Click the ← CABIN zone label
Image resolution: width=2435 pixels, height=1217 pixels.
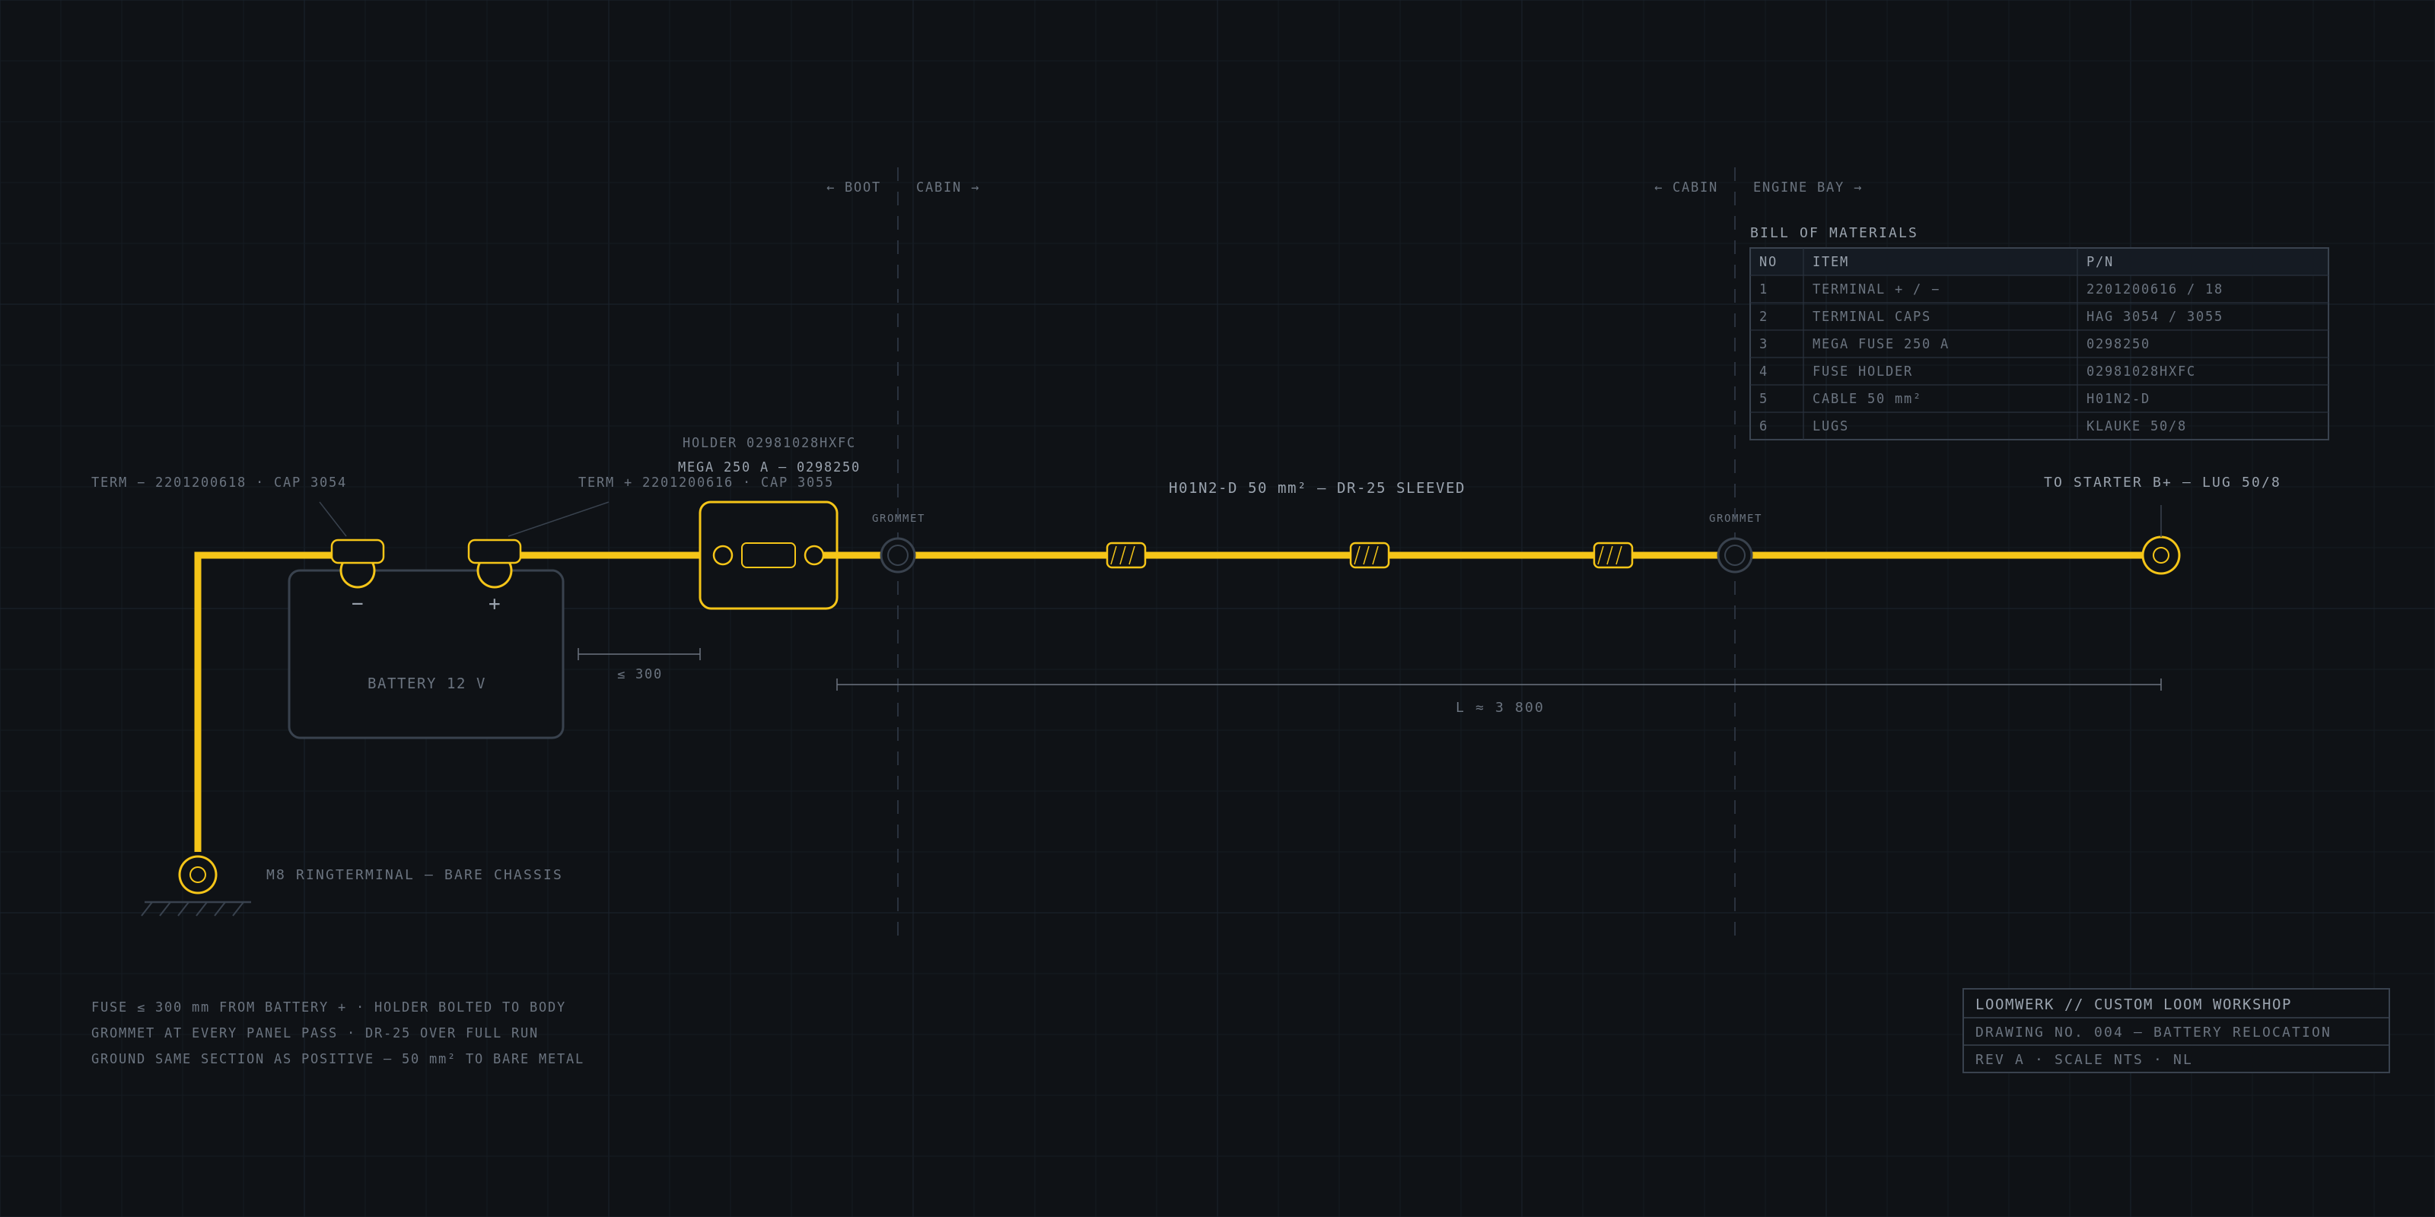click(x=1685, y=187)
